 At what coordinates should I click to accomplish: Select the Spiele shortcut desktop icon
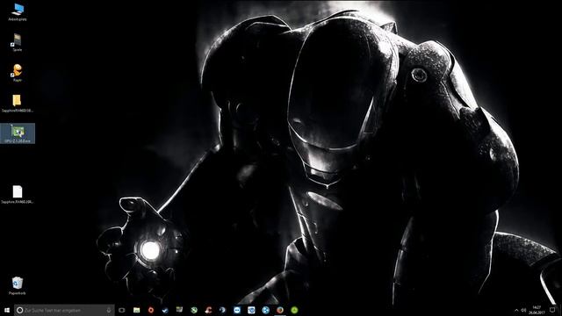tap(18, 42)
